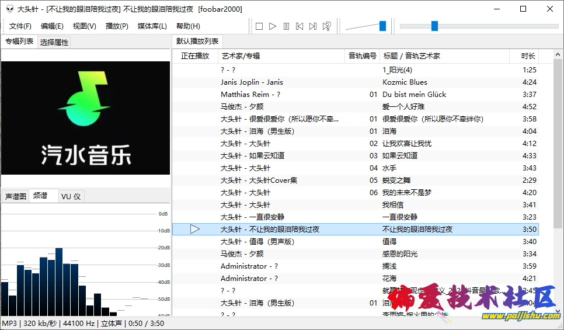
Task: Click Janis Joplin - Janis artist cell
Action: pos(252,82)
